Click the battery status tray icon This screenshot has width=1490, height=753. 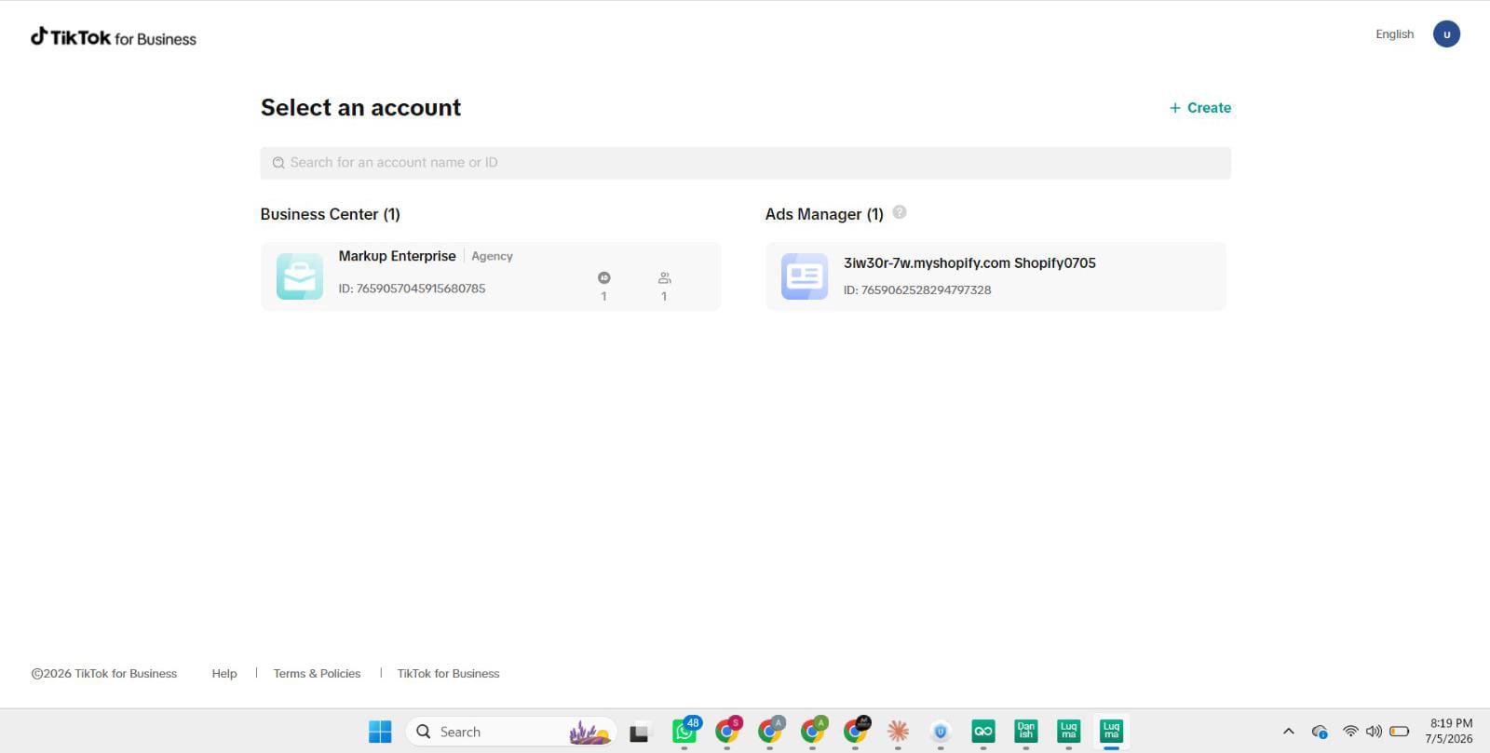(1399, 732)
